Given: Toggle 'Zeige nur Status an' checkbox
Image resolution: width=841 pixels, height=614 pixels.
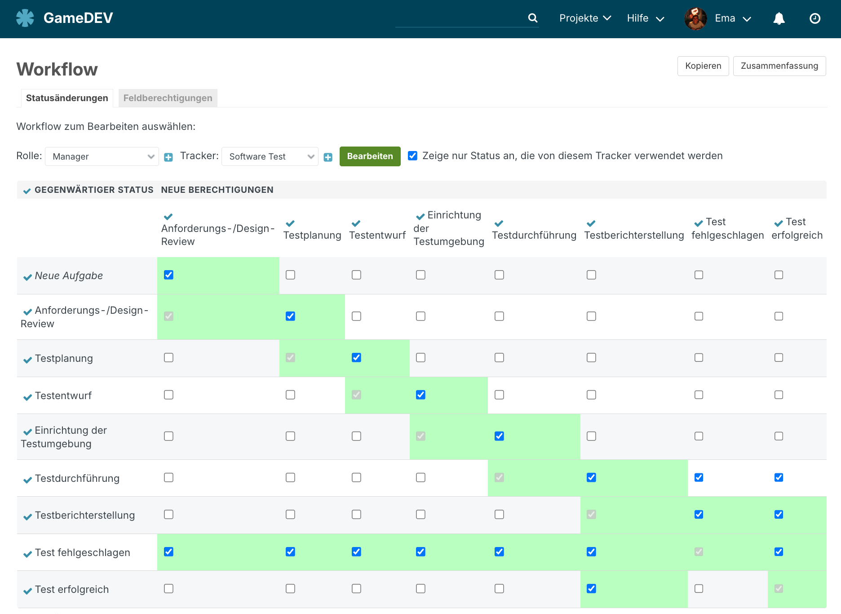Looking at the screenshot, I should [412, 156].
